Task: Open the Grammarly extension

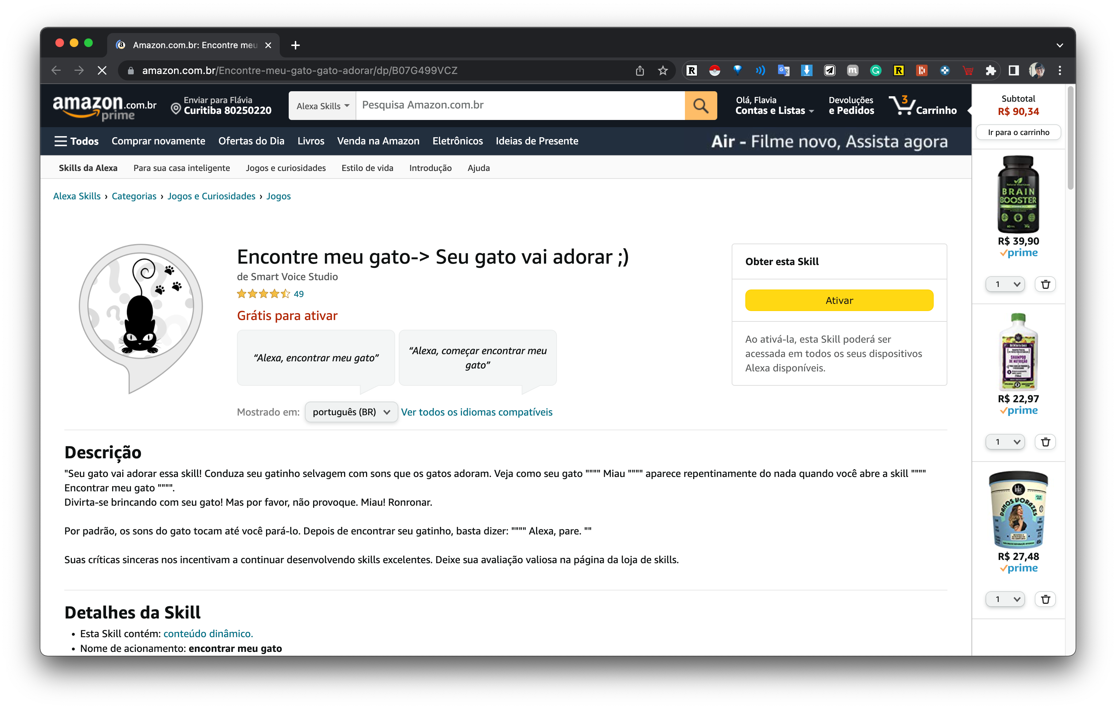Action: (875, 70)
